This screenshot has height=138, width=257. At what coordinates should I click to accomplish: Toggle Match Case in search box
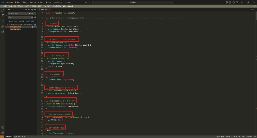pyautogui.click(x=30, y=14)
